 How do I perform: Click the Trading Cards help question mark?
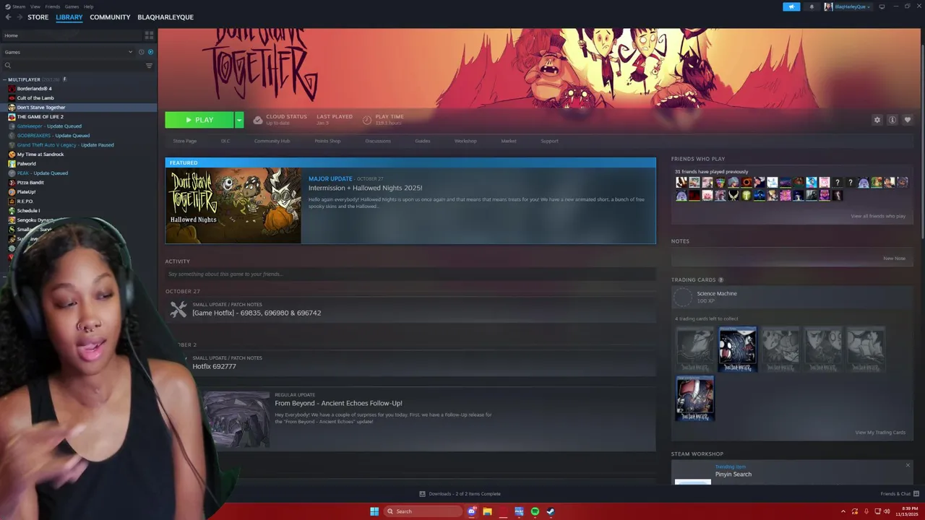(x=720, y=279)
